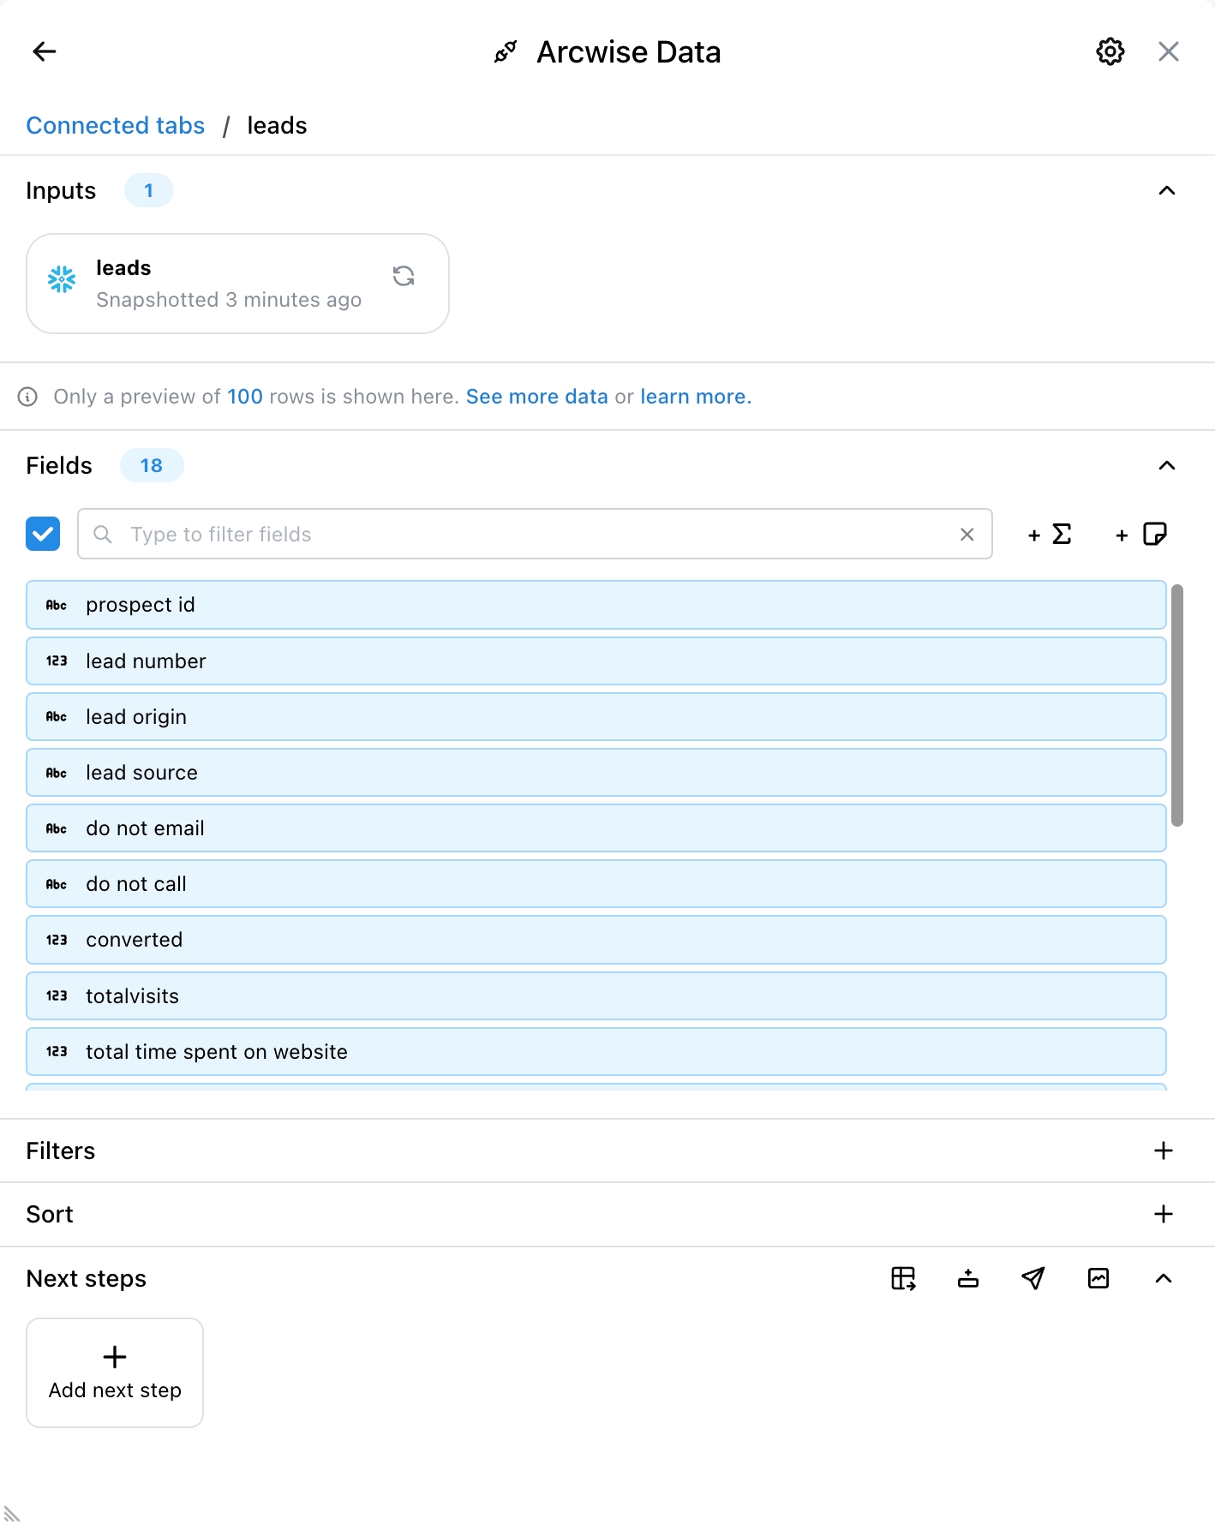Viewport: 1215px width, 1530px height.
Task: Add a note field icon
Action: point(1141,535)
